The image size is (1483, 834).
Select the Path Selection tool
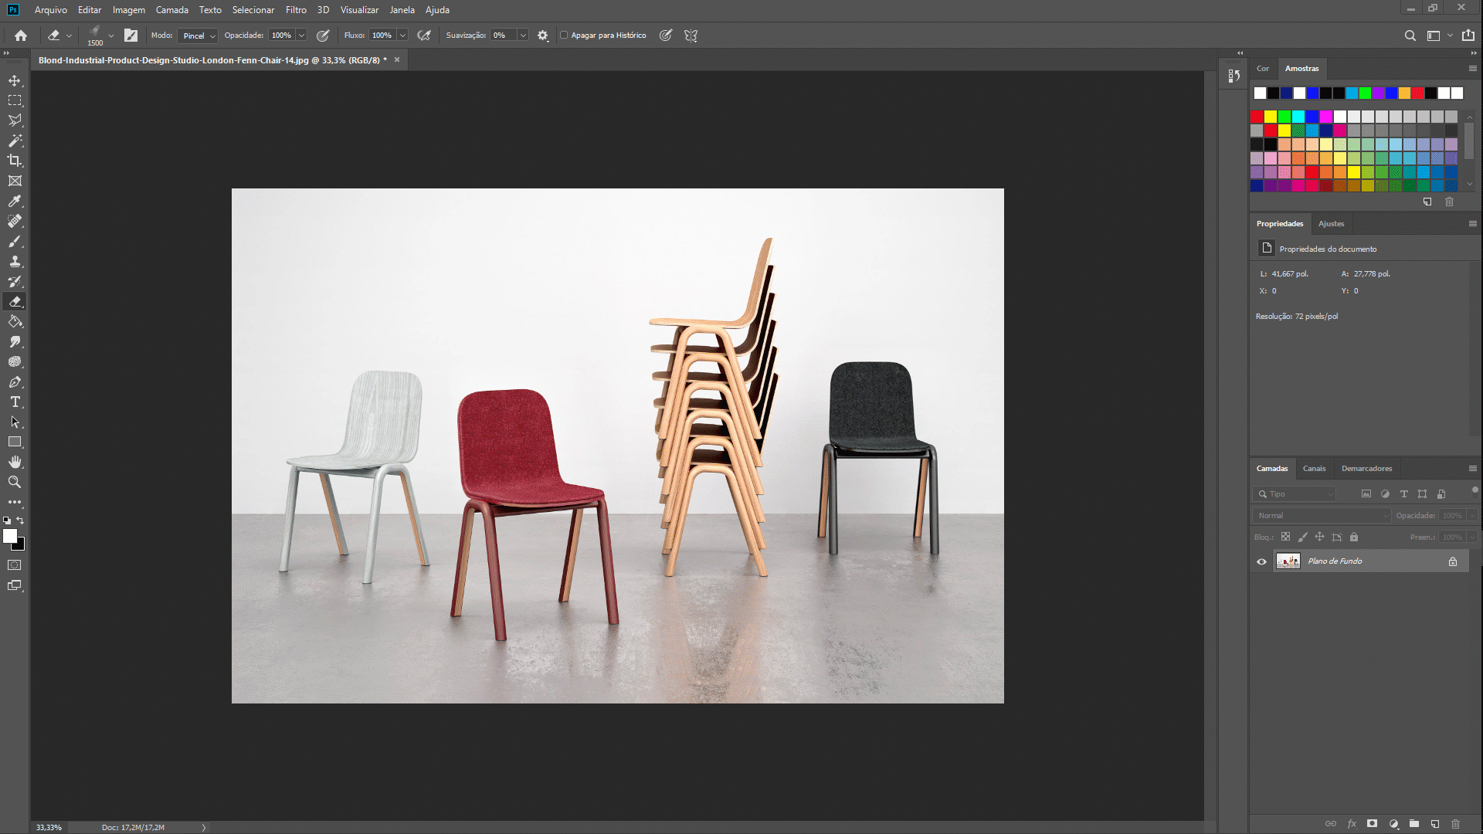pyautogui.click(x=15, y=422)
